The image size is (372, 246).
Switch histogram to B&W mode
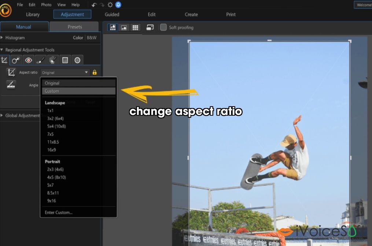[x=92, y=38]
